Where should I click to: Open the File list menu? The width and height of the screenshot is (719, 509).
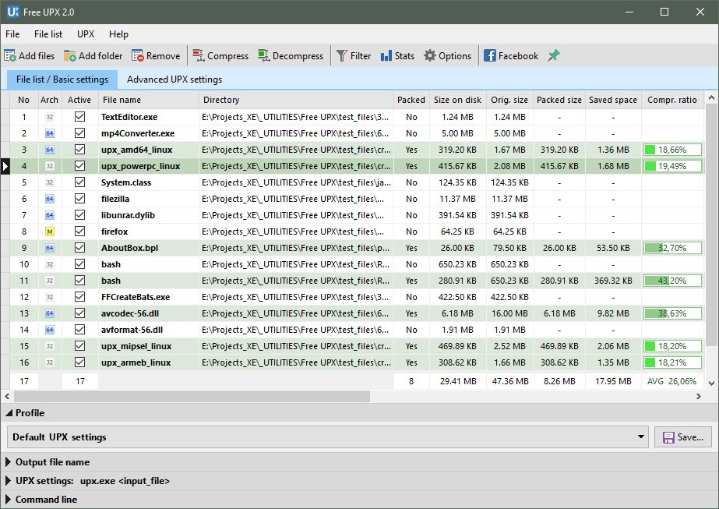(x=48, y=34)
